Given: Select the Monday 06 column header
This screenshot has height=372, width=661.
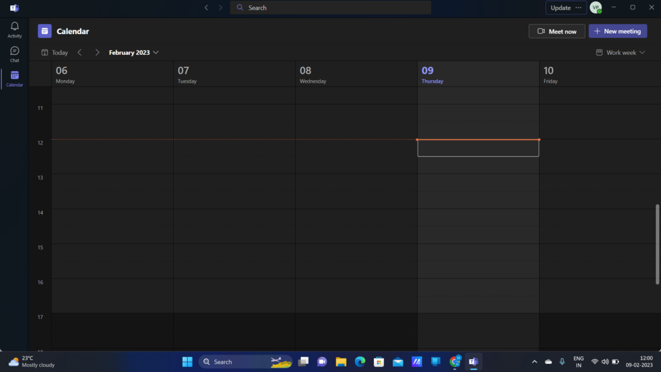Looking at the screenshot, I should pos(112,74).
